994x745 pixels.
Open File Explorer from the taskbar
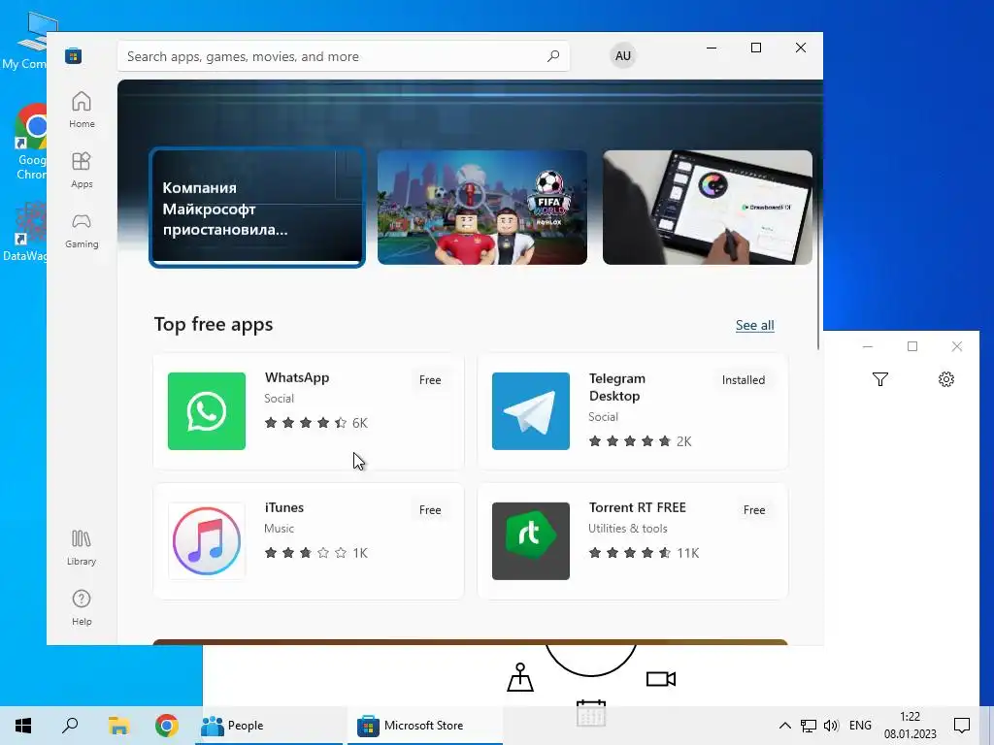pos(118,726)
